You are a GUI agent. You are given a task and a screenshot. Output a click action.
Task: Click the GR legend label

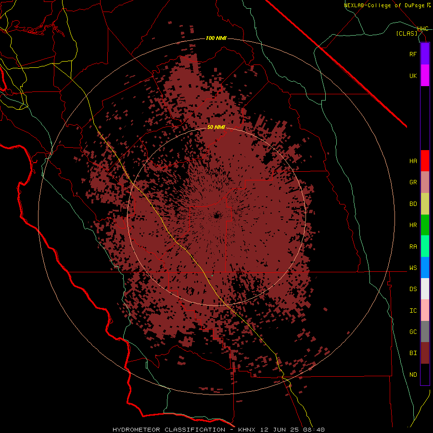click(x=413, y=182)
